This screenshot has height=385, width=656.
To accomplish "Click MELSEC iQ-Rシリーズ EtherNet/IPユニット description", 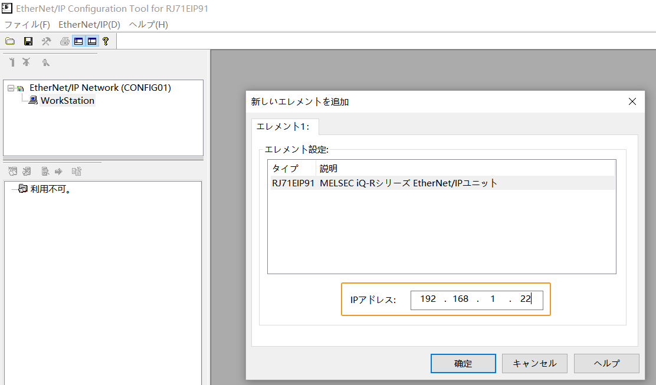I will click(x=408, y=183).
